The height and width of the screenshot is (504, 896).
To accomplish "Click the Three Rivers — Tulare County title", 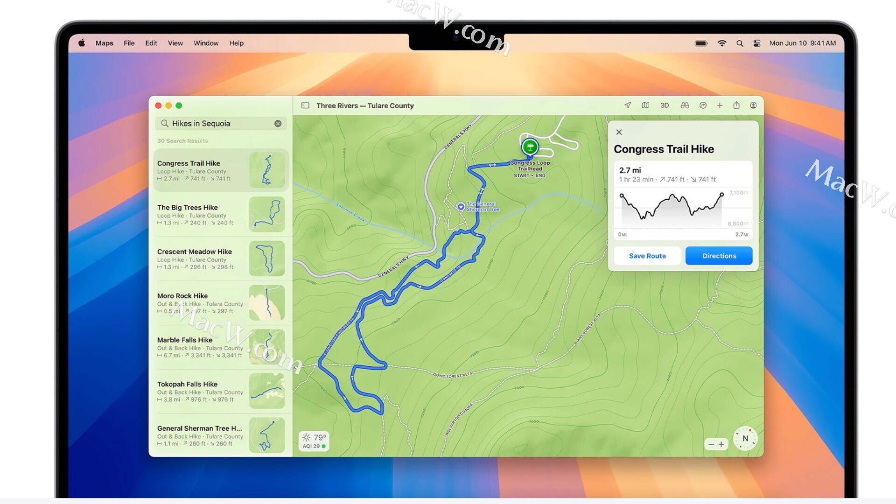I will tap(365, 105).
